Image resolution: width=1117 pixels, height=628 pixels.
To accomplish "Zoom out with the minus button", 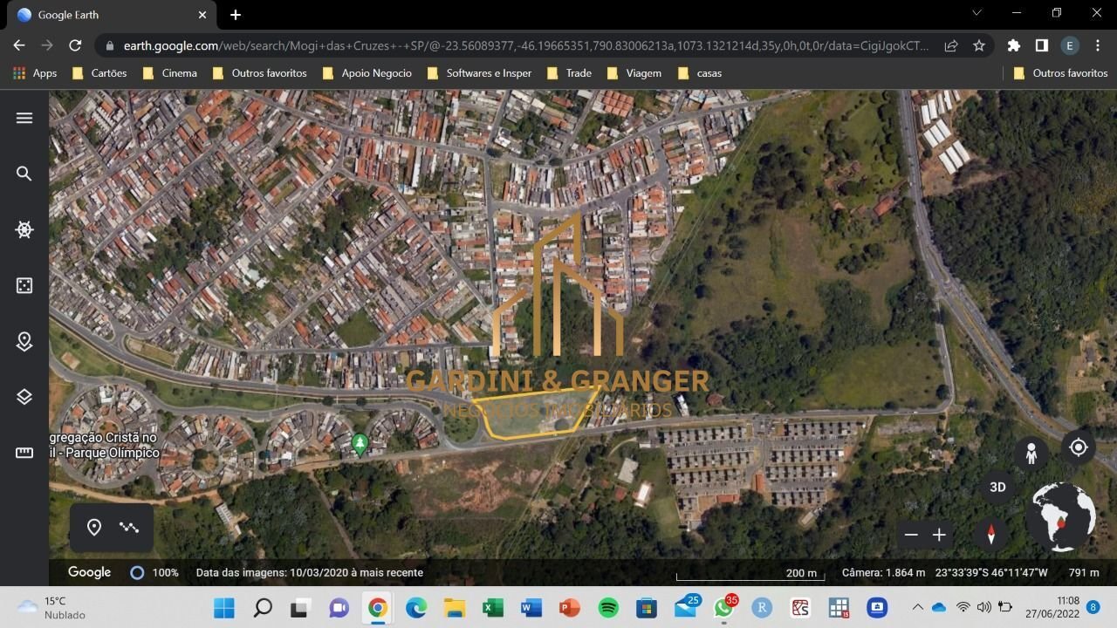I will (911, 535).
